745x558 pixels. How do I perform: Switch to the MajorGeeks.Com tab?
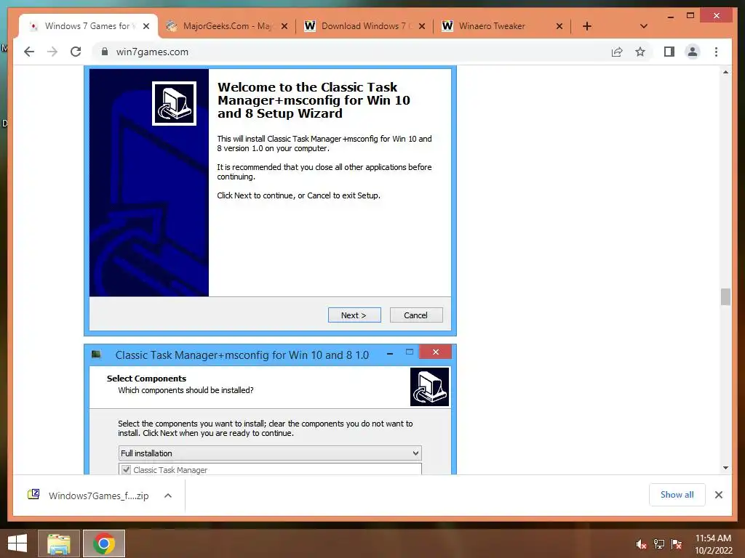(x=227, y=26)
